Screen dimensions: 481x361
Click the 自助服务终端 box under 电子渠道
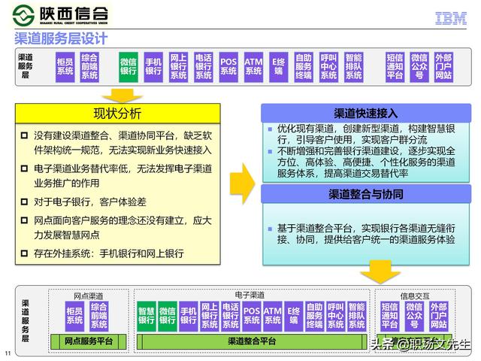(315, 316)
